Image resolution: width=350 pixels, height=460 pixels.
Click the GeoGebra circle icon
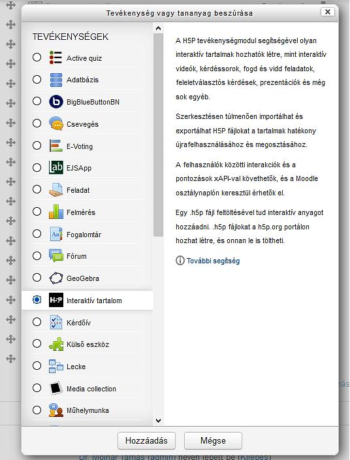56,278
